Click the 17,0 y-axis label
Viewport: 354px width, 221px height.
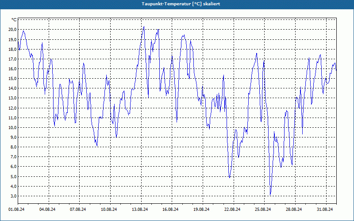[12, 59]
